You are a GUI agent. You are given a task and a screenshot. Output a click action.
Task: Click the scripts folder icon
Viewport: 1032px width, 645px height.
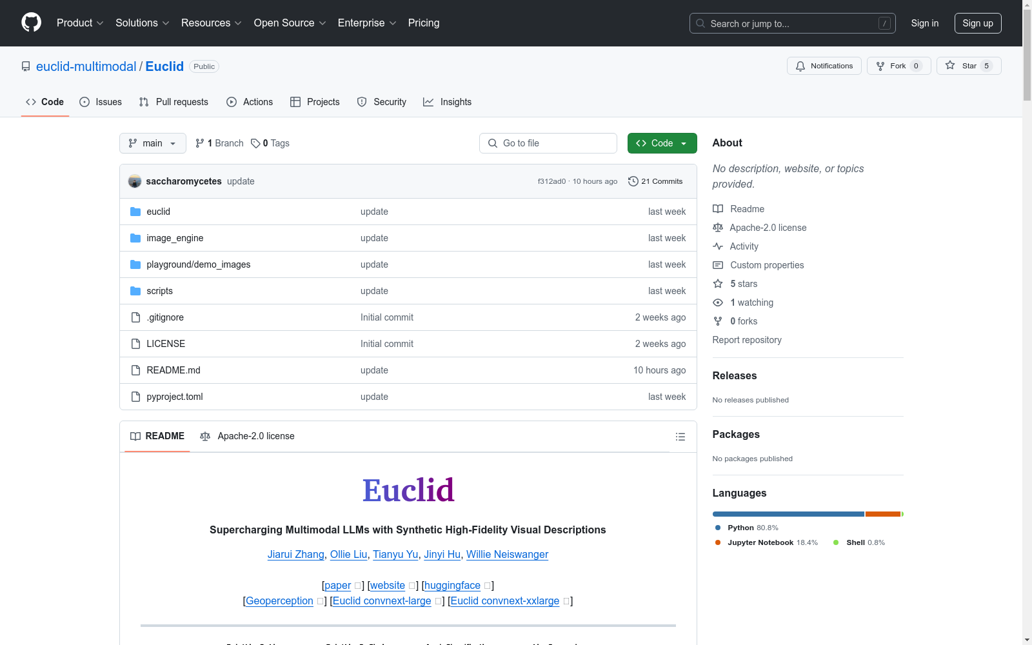pos(135,291)
